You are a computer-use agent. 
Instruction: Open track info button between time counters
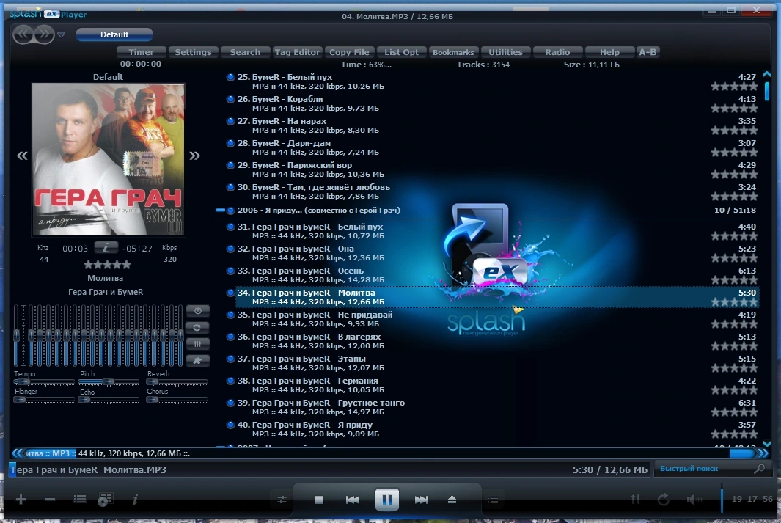(x=106, y=247)
